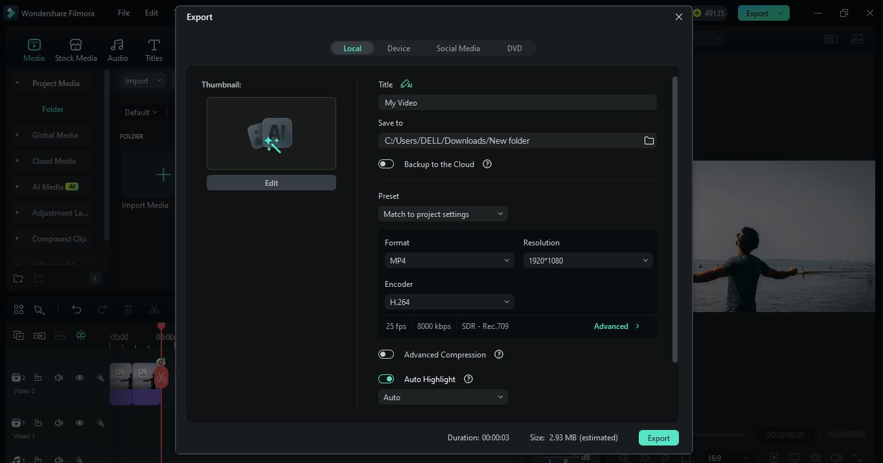Open the Audio panel in main window
883x463 pixels.
[117, 50]
